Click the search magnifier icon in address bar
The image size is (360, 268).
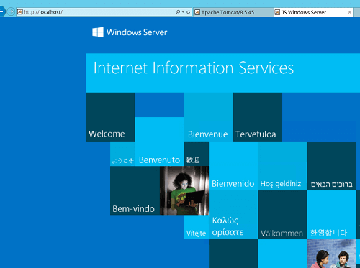[x=178, y=12]
